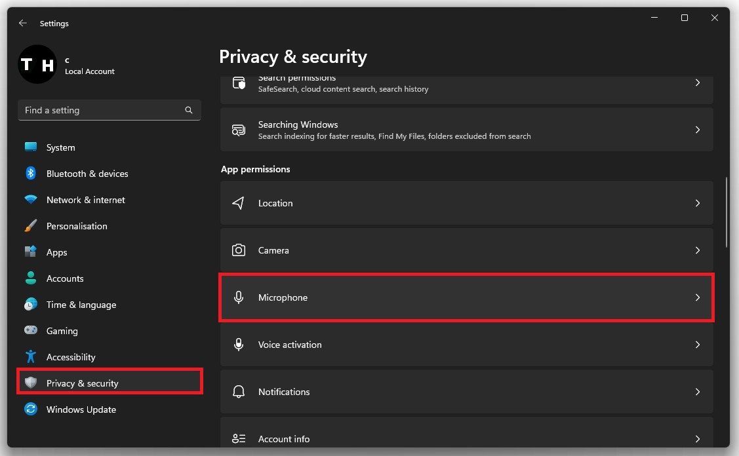Click the Notifications bell icon
This screenshot has width=739, height=456.
pos(239,391)
